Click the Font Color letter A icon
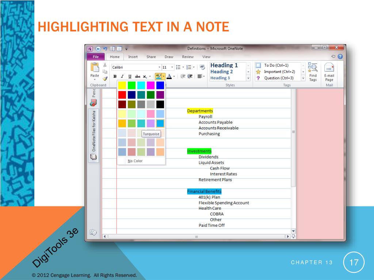 (x=169, y=77)
